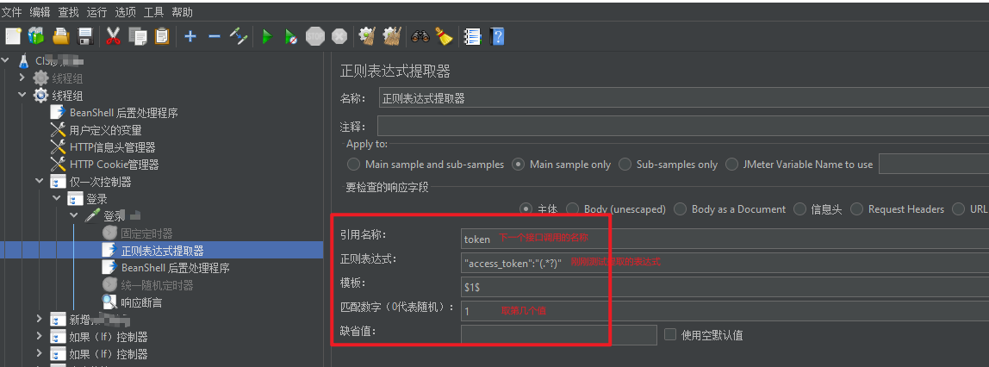The height and width of the screenshot is (367, 989).
Task: Click the blue plus Expand all icon
Action: [x=190, y=36]
